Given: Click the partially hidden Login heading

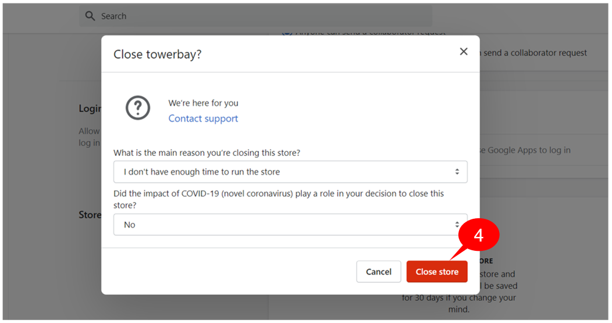Looking at the screenshot, I should [x=90, y=109].
